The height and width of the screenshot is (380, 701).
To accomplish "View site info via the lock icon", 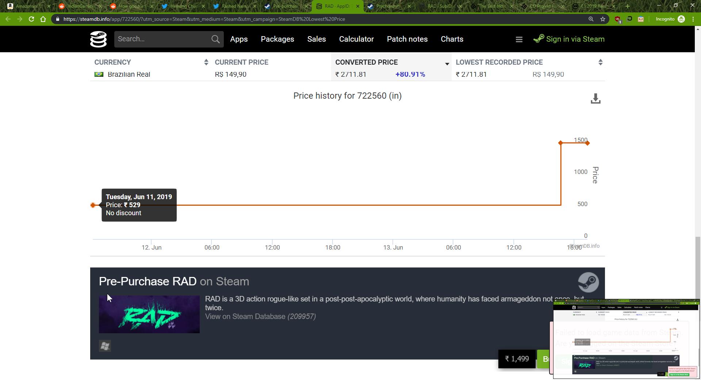I will pyautogui.click(x=58, y=19).
